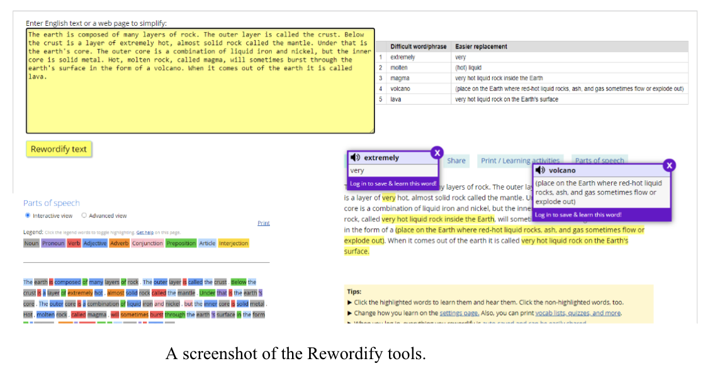Toggle Preposition highlighting in the legend
The height and width of the screenshot is (373, 715).
coord(181,243)
